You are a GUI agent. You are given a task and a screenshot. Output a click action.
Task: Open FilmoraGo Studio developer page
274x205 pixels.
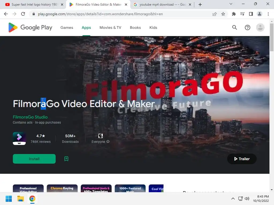(30, 117)
